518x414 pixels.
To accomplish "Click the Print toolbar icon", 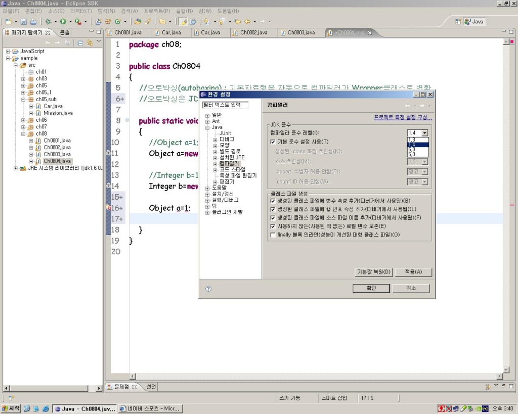I will pyautogui.click(x=33, y=21).
